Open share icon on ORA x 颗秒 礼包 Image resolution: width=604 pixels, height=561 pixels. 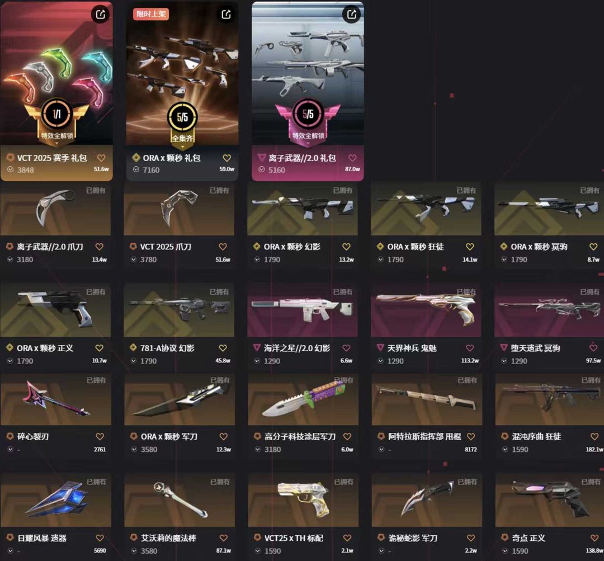pos(226,15)
